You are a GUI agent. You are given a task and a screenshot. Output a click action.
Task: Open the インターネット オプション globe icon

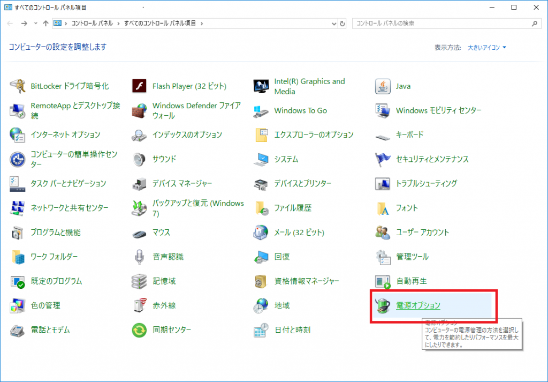[18, 135]
